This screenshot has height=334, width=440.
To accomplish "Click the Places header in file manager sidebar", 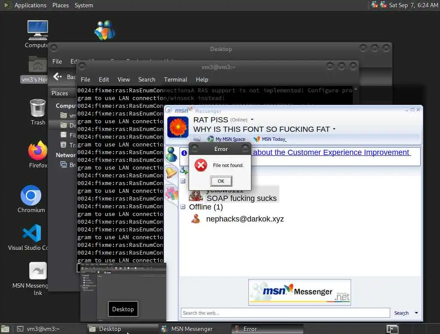I will (x=59, y=93).
